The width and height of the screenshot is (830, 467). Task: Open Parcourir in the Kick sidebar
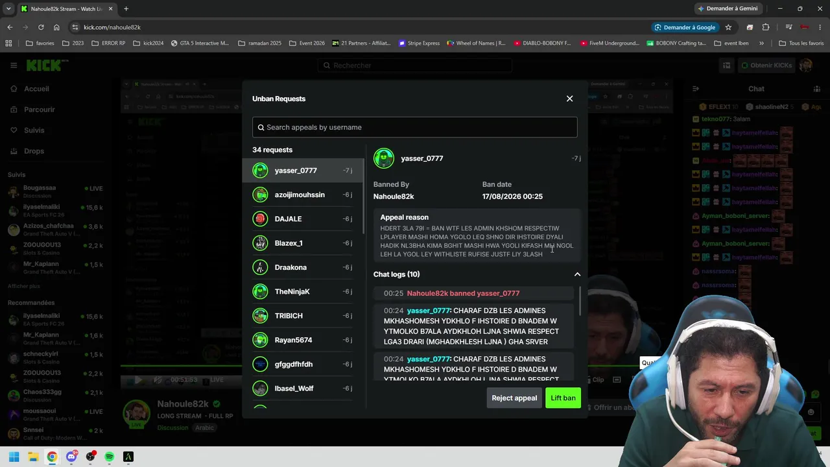click(39, 110)
